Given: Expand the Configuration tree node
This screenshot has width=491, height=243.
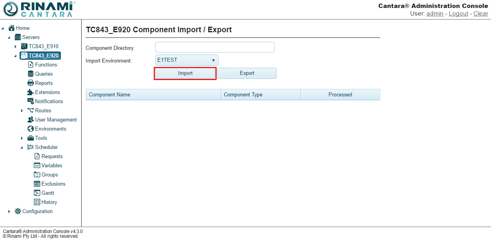Looking at the screenshot, I should [x=9, y=212].
